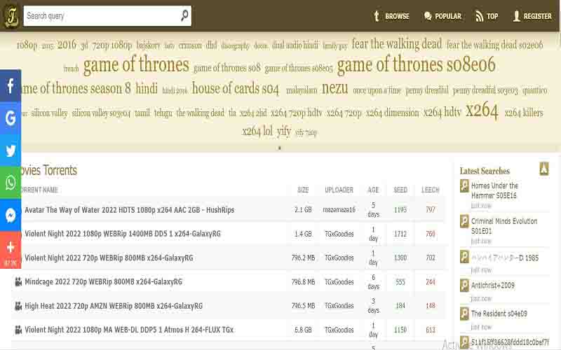Share via the Messenger sidebar icon
This screenshot has width=561, height=350.
11,215
